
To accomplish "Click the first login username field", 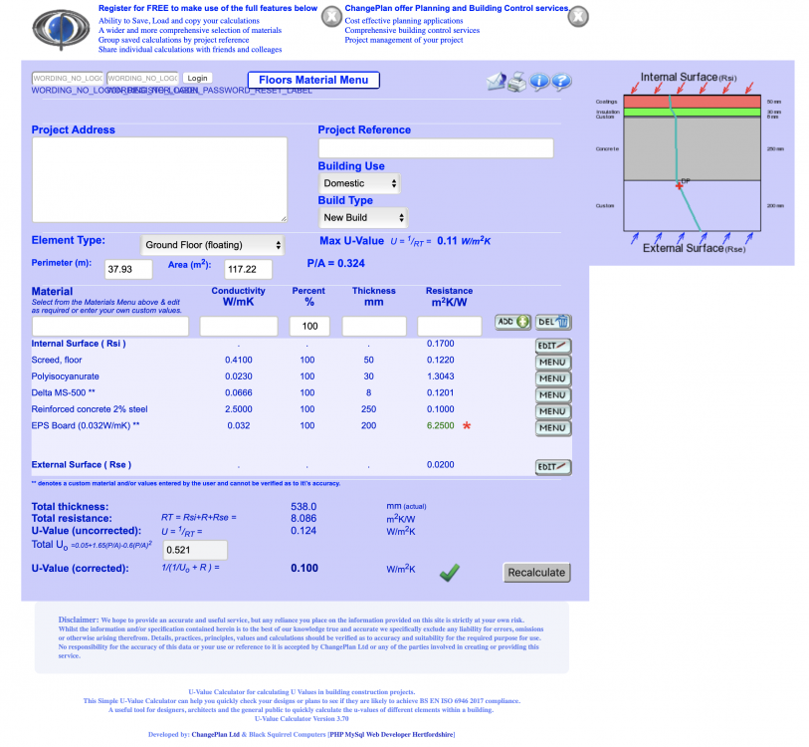I will (x=68, y=78).
